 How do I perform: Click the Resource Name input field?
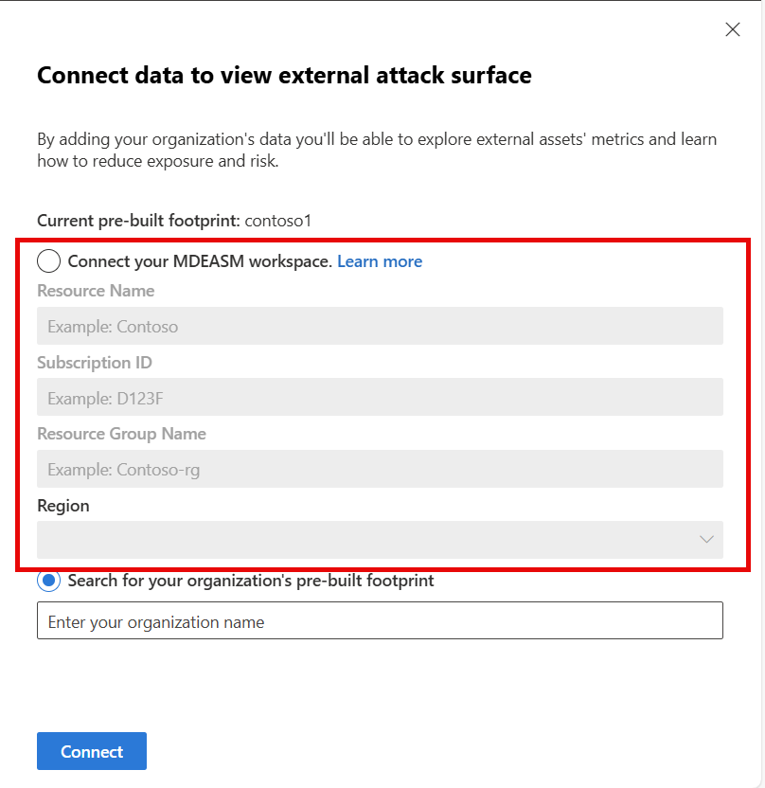(x=380, y=326)
